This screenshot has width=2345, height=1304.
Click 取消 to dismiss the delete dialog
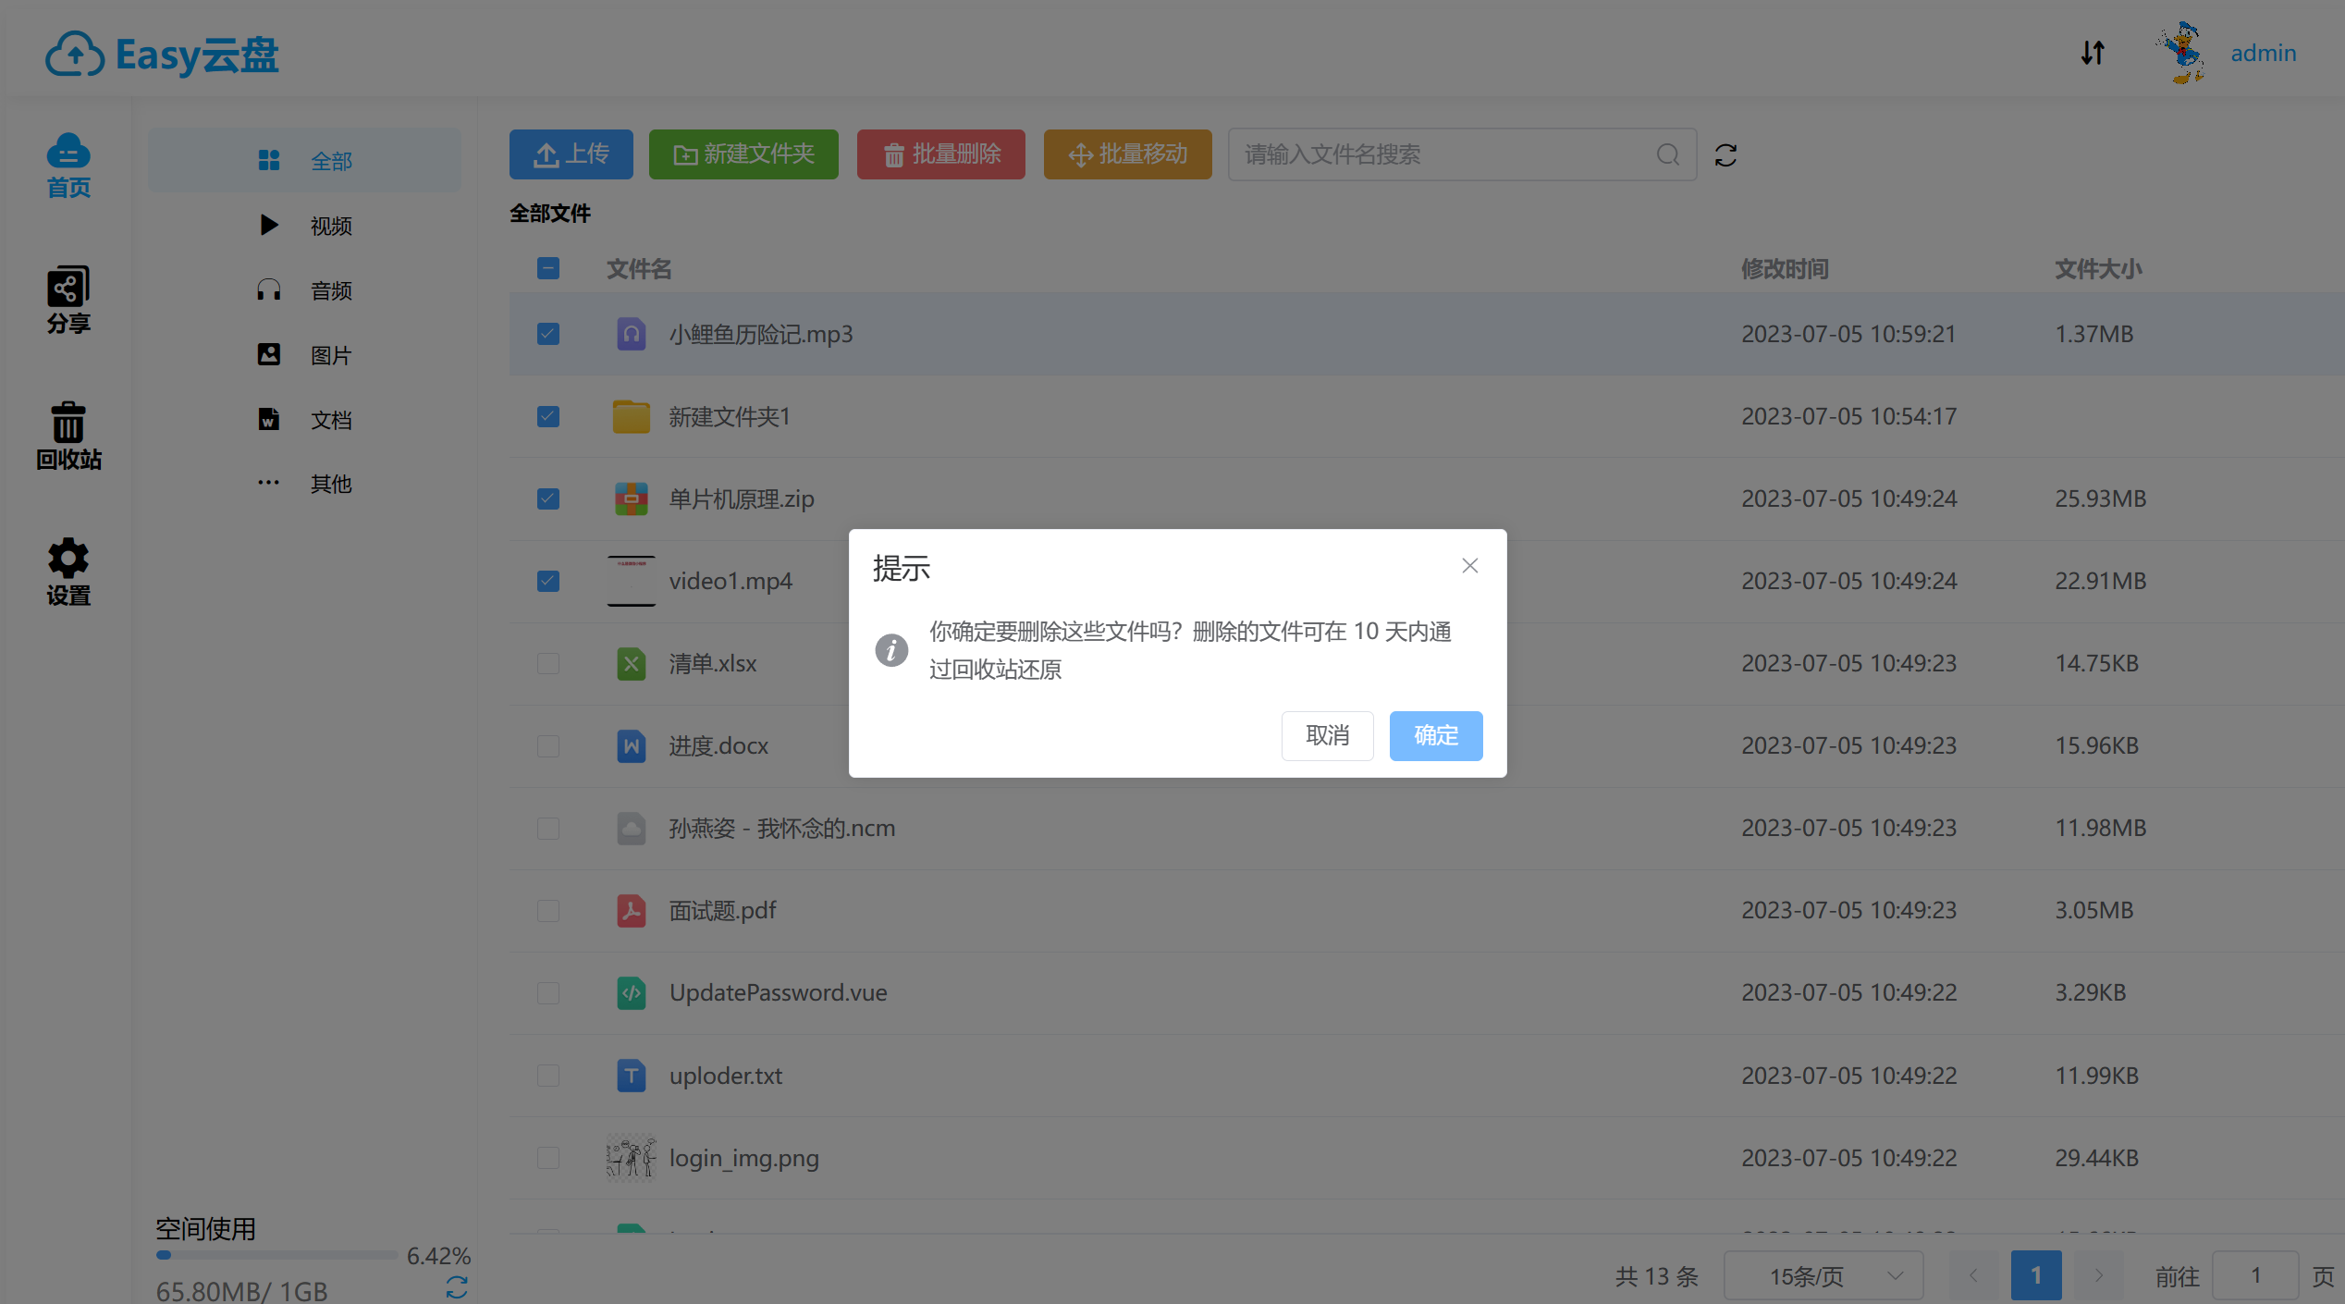pyautogui.click(x=1327, y=735)
